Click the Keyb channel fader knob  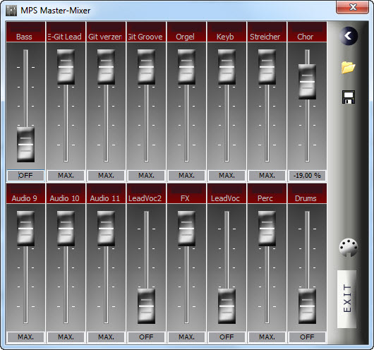[227, 67]
